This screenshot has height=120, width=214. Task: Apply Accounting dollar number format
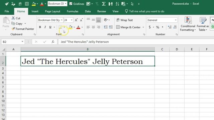[150, 27]
